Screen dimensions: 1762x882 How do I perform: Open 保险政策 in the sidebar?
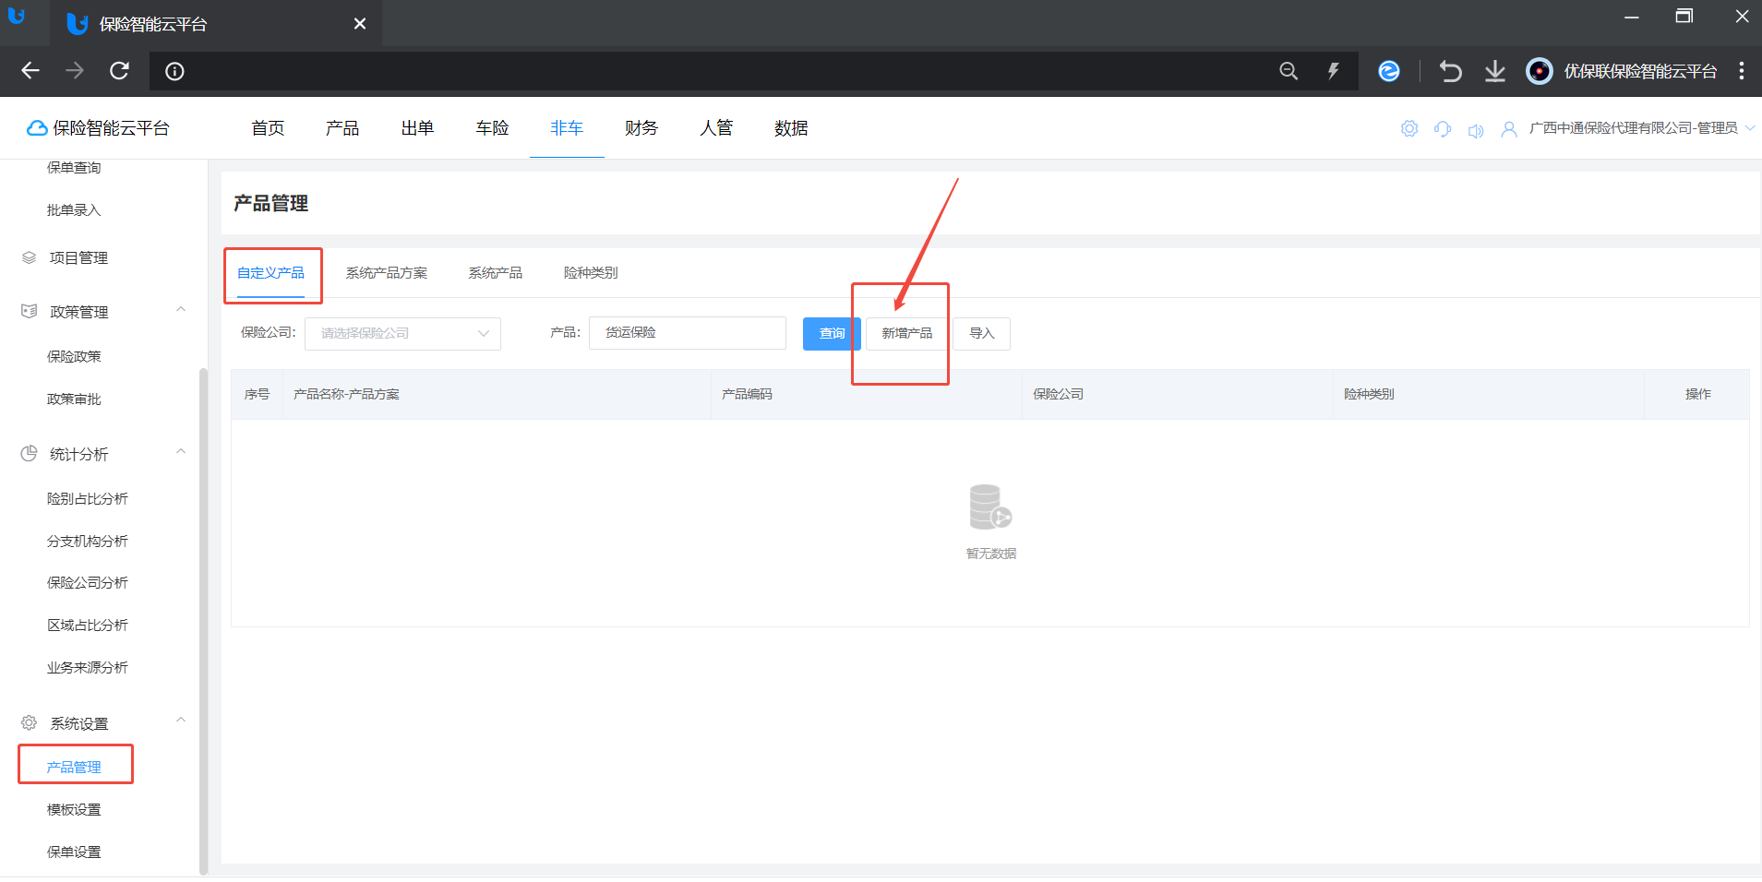[x=74, y=356]
